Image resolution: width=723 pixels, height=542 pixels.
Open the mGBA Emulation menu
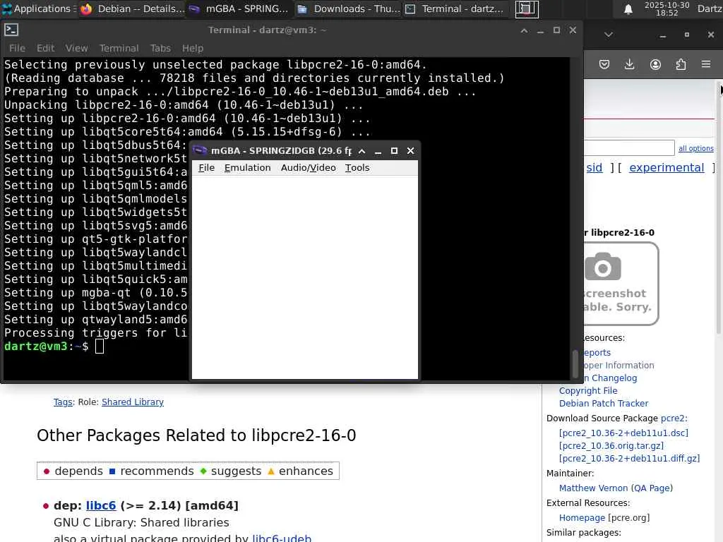(x=248, y=168)
